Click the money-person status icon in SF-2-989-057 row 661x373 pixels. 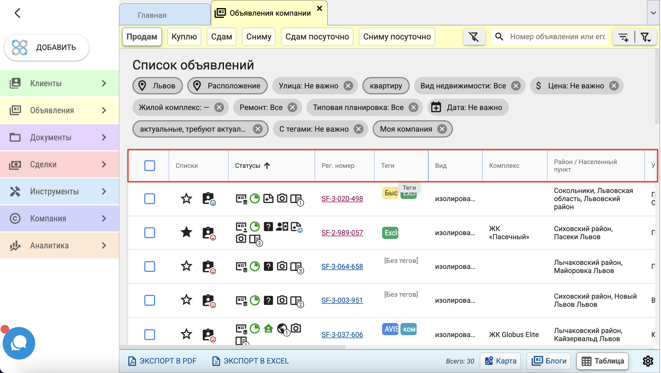(282, 227)
